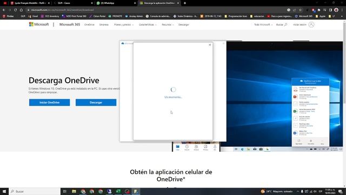Open the taskbar weather widget

tap(276, 191)
